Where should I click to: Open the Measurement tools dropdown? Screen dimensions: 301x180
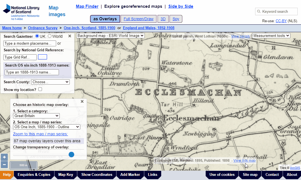point(271,36)
